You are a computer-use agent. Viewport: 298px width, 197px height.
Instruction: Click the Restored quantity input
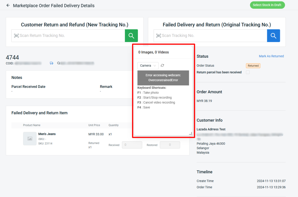point(170,145)
